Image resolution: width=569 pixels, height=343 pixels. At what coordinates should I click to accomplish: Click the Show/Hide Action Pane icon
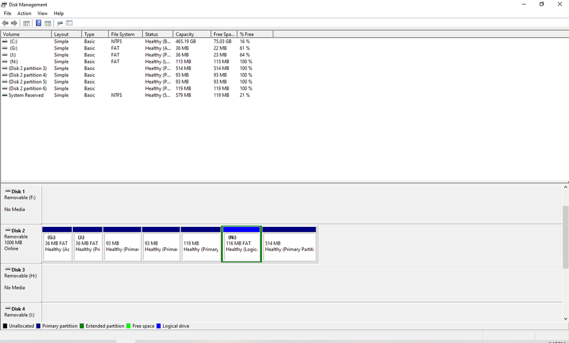point(48,23)
